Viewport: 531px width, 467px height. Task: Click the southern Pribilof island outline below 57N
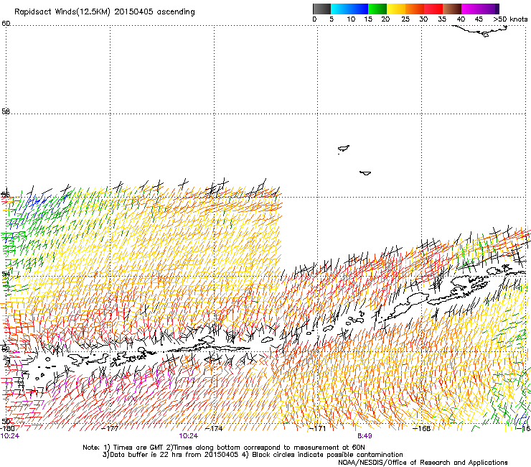pos(365,173)
